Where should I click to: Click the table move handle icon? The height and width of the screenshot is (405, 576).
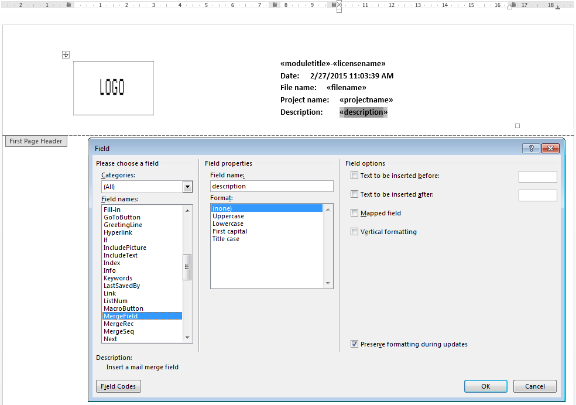(66, 54)
